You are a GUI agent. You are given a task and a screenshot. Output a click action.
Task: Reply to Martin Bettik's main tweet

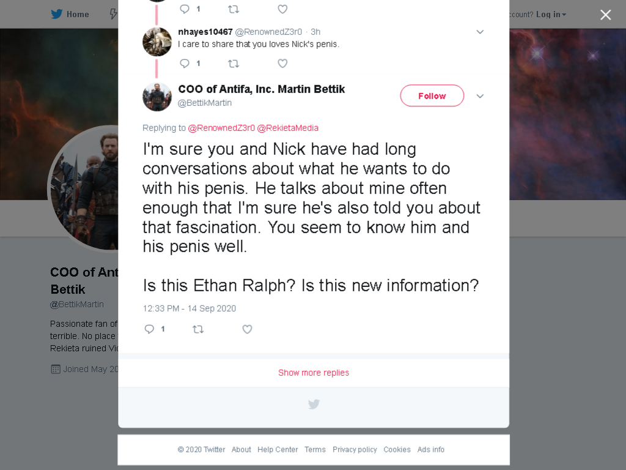149,329
